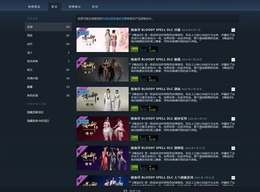Open the grid menu icon on 婚纱系列 row
The height and width of the screenshot is (192, 260).
[x=233, y=118]
